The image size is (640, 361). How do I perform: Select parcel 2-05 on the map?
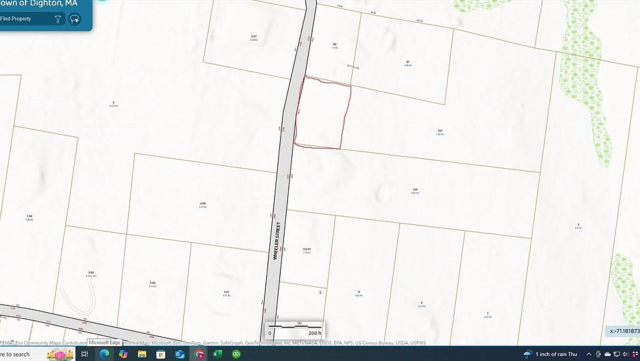point(203,204)
